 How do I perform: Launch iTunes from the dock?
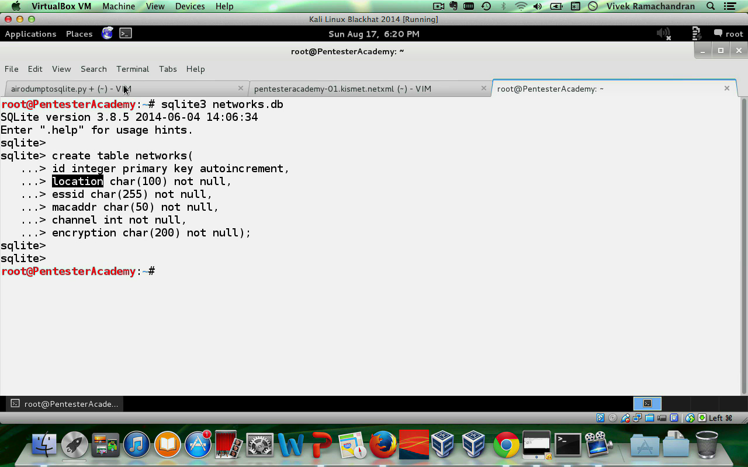tap(136, 445)
